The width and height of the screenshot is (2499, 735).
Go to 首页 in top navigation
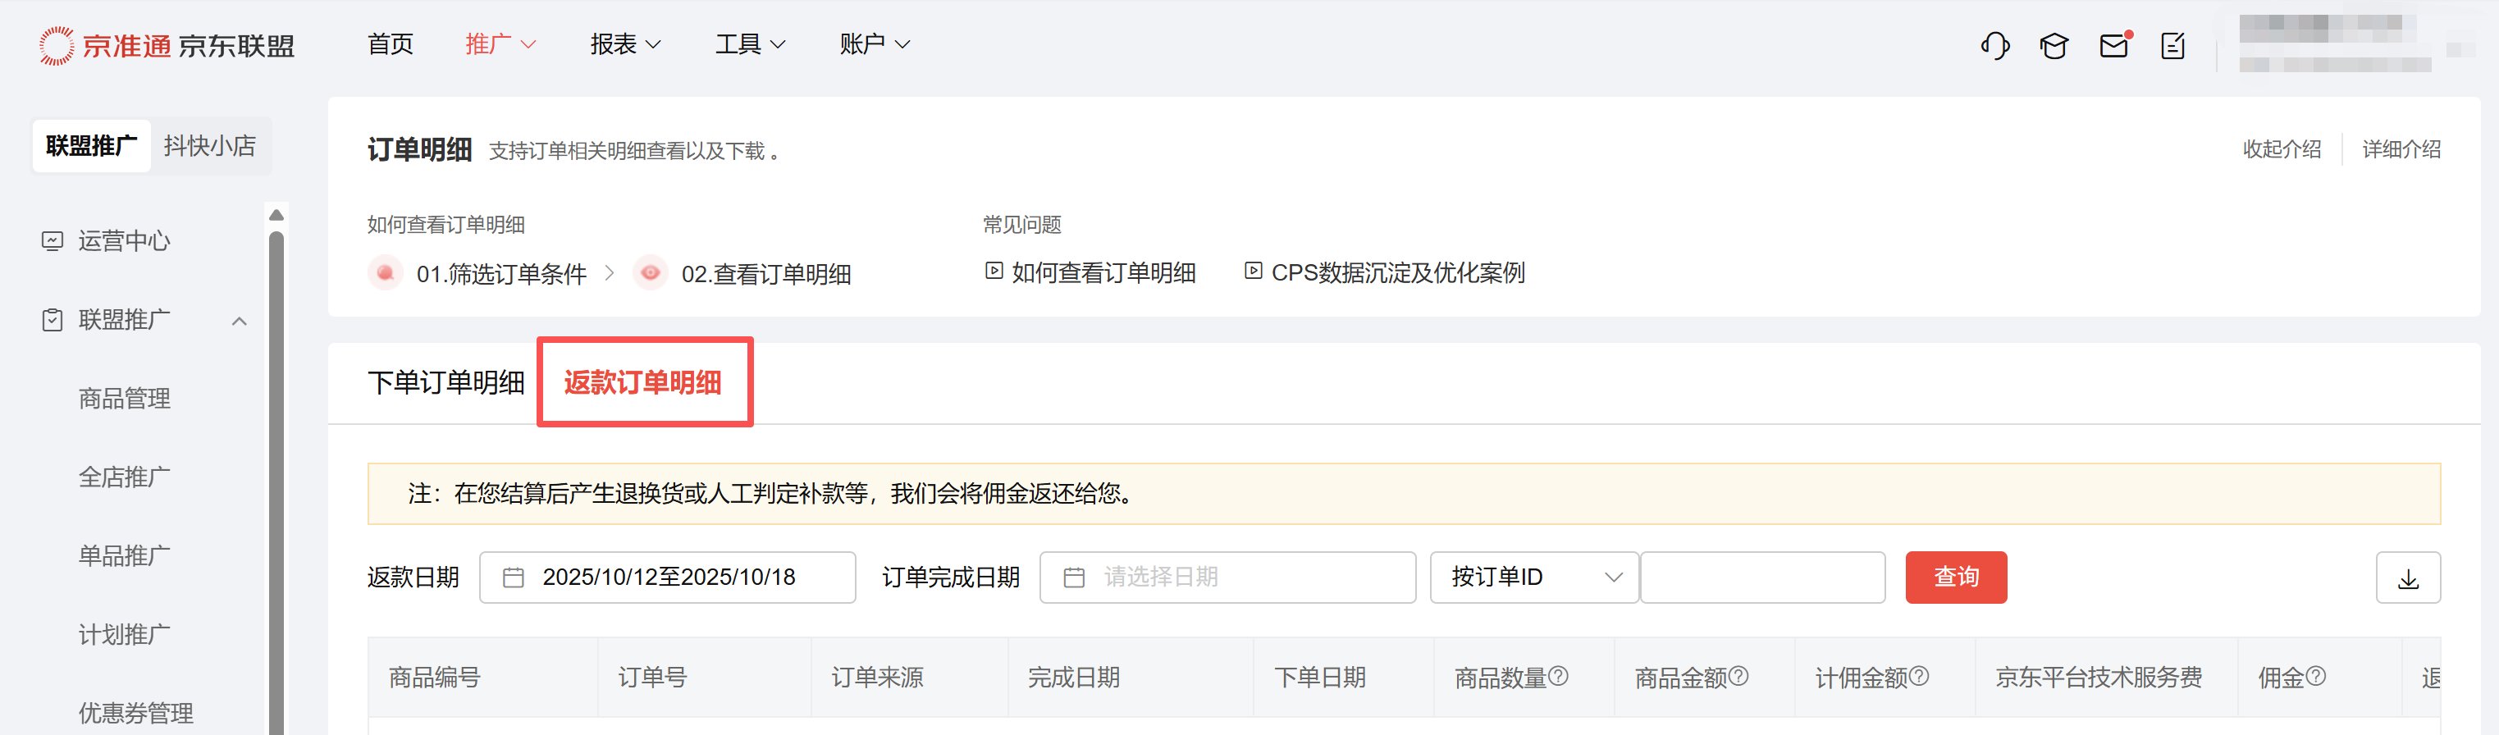tap(391, 44)
